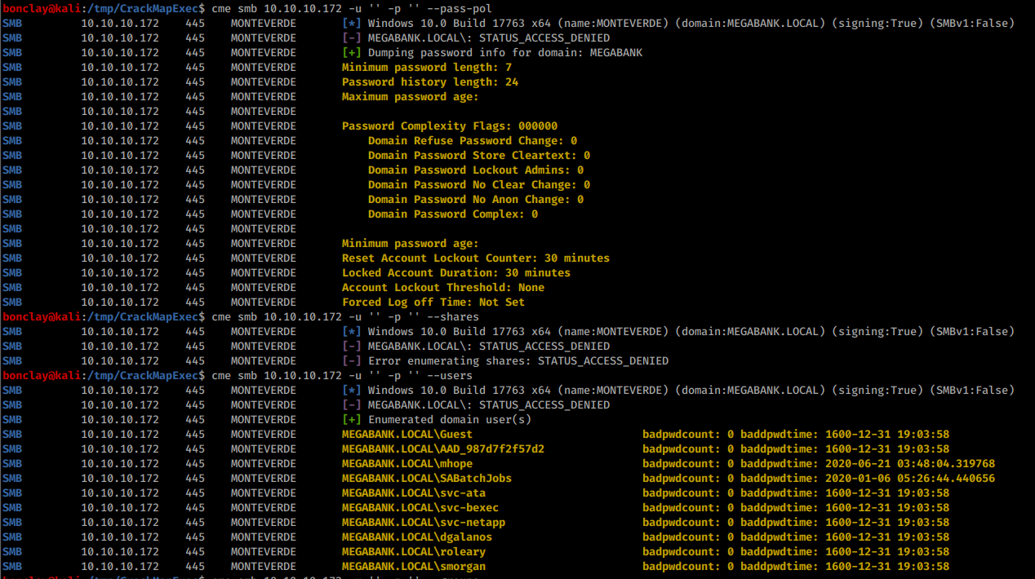Screen dimensions: 1035x579
Task: Click "Domain Password Store Cleartext: 0" entry
Action: point(478,156)
